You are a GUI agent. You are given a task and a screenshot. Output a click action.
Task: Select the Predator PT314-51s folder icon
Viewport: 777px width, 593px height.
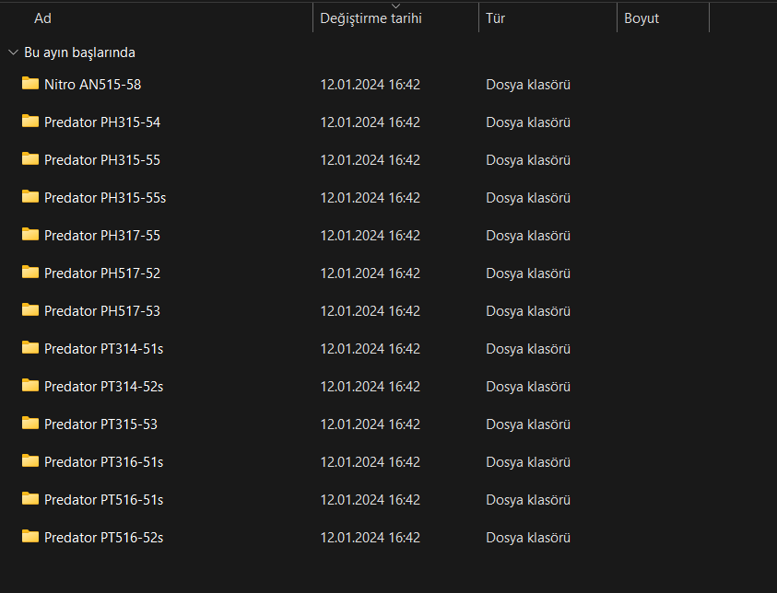pos(30,347)
